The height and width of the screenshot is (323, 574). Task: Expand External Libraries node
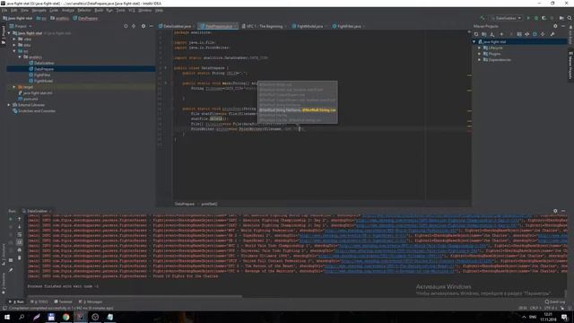9,105
